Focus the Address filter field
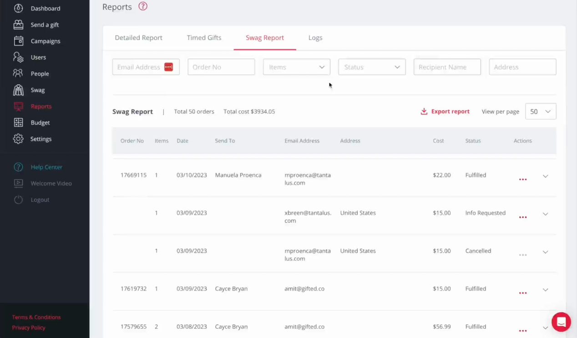 pos(522,67)
